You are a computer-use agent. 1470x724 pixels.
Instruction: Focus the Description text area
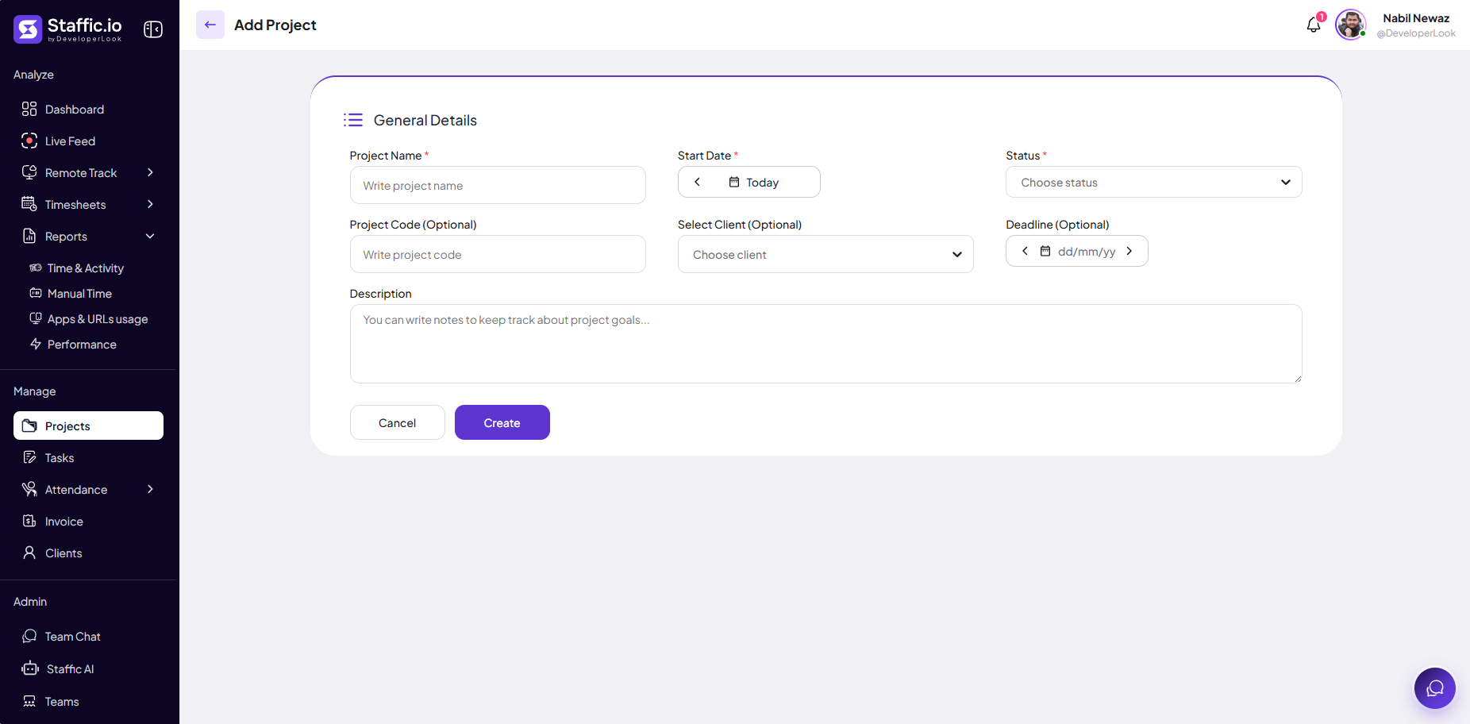pyautogui.click(x=825, y=344)
